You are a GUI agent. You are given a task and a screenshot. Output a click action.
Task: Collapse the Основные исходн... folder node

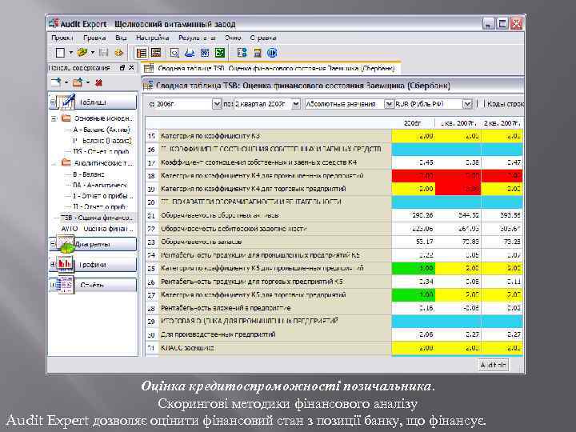click(x=54, y=118)
